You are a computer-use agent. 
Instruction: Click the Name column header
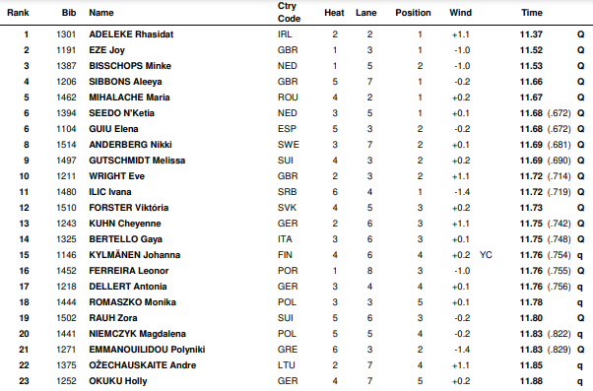point(101,13)
